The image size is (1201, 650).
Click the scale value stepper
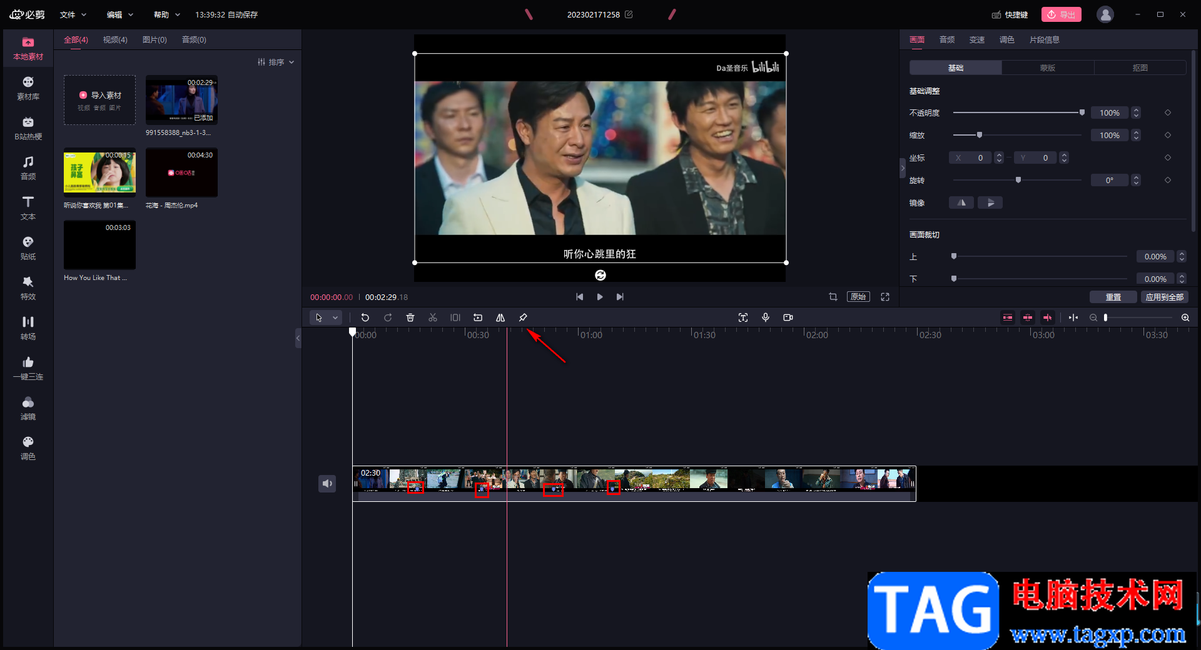point(1137,135)
